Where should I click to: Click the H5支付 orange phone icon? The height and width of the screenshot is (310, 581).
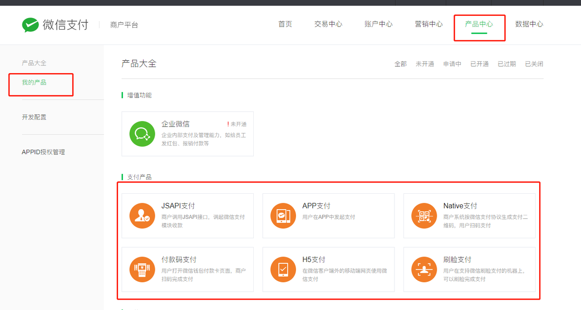tap(283, 269)
